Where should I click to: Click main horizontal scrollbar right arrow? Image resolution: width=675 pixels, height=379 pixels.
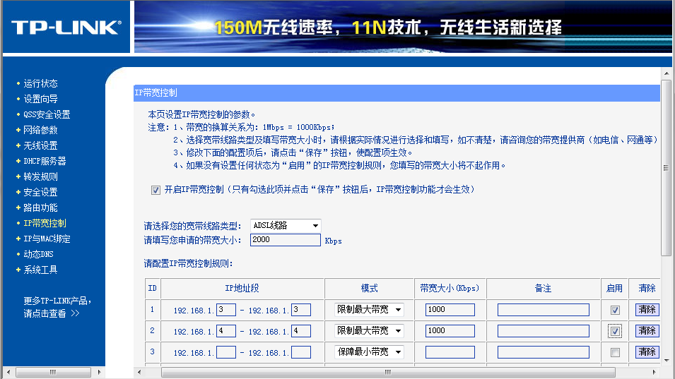click(655, 372)
